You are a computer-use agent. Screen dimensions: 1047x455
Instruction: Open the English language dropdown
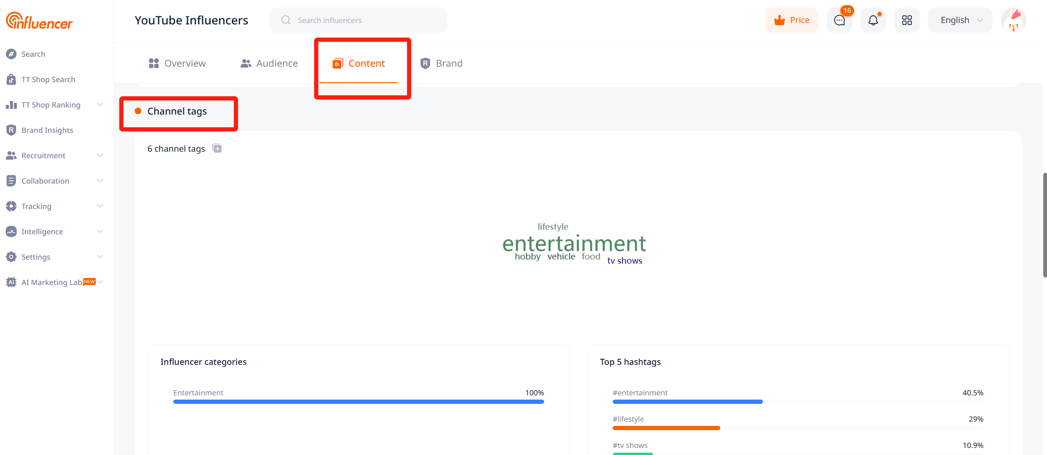[x=960, y=20]
